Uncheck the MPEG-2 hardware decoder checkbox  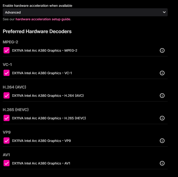tap(7, 50)
